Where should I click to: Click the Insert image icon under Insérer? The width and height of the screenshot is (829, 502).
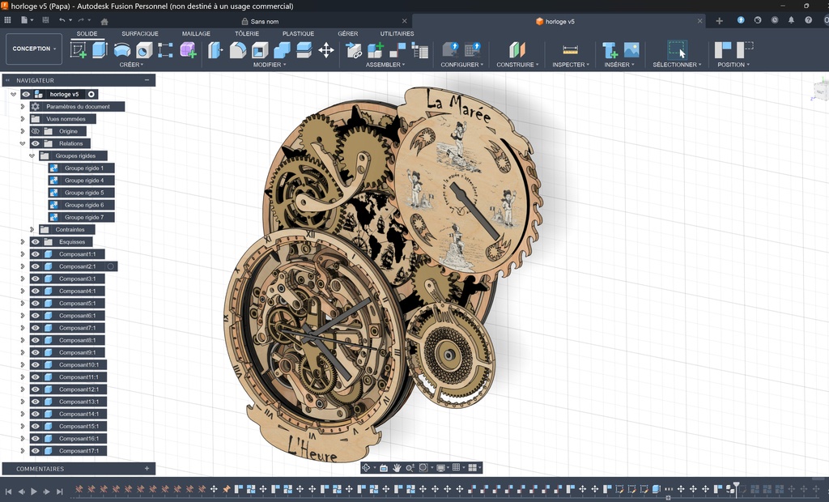pos(631,50)
